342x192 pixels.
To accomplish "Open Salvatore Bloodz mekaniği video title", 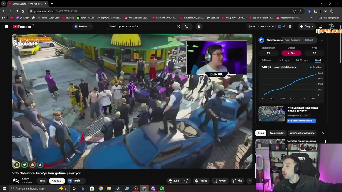I will (x=301, y=141).
